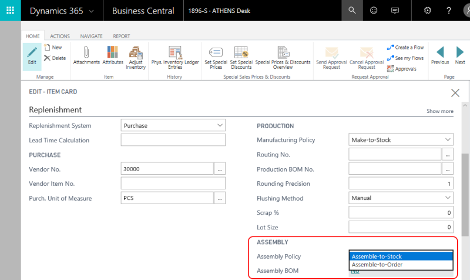Click the page vertical scrollbar thumb
This screenshot has width=470, height=280.
(465, 195)
